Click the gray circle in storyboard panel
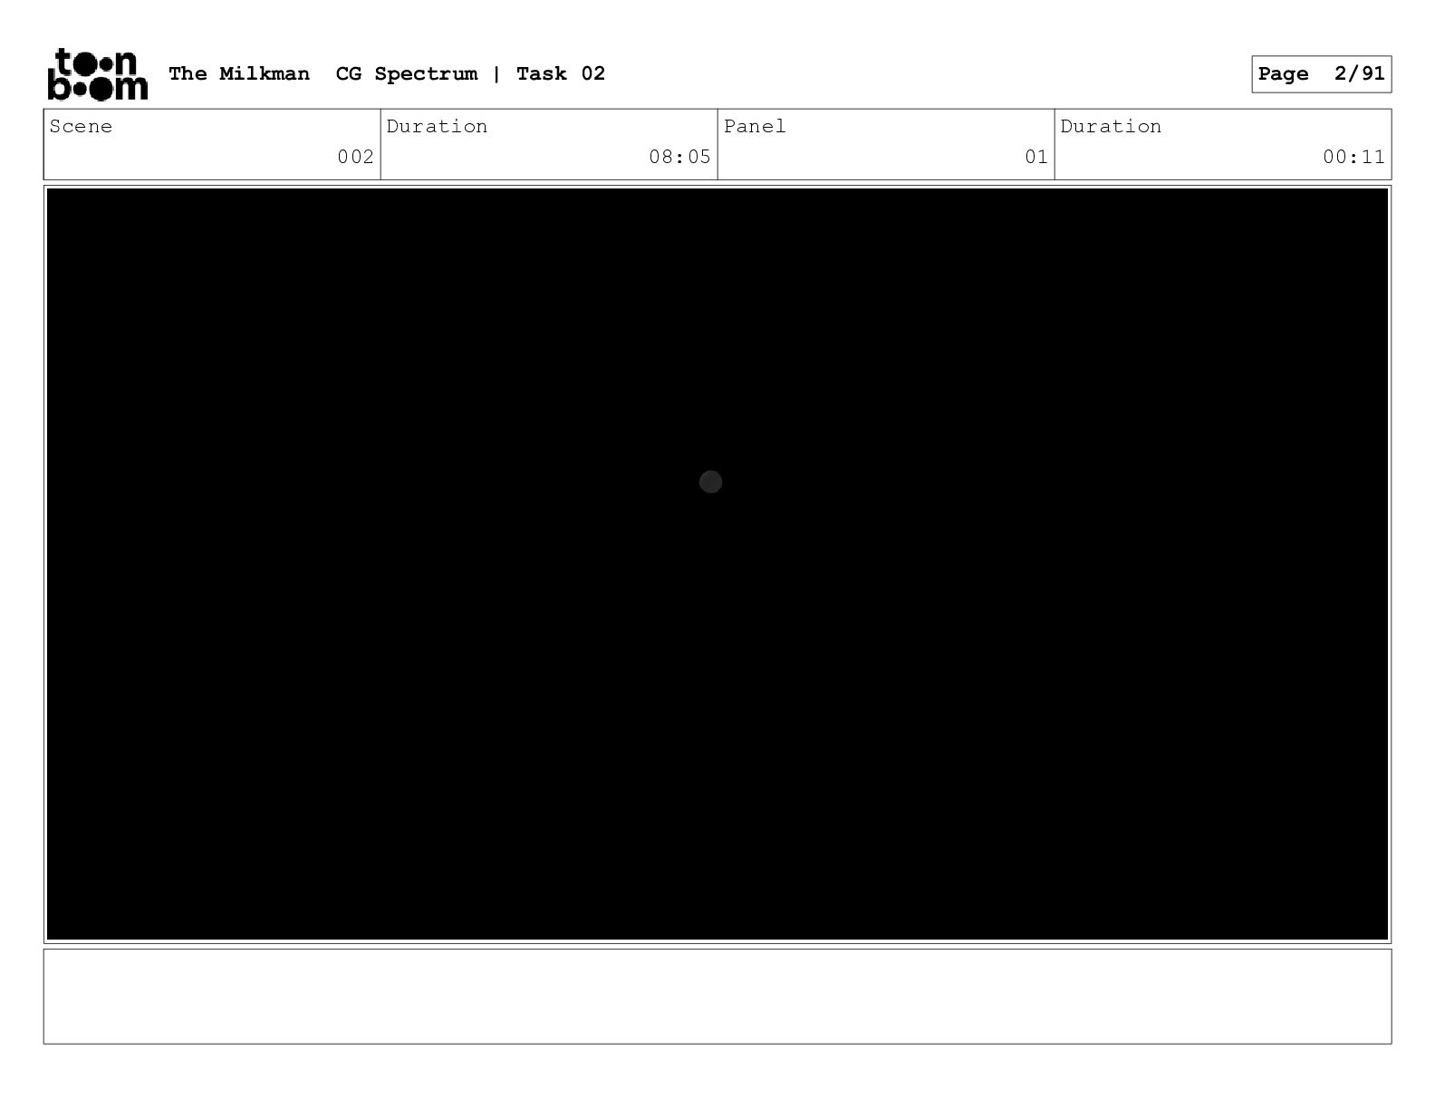This screenshot has width=1435, height=1109. (711, 482)
